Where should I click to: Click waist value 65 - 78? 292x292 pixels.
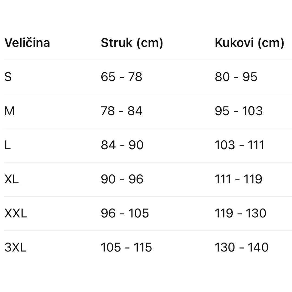click(x=121, y=77)
